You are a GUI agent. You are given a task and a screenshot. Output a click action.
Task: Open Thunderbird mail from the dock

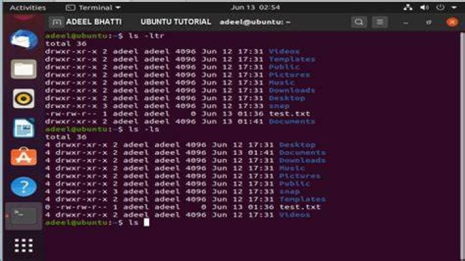[24, 39]
